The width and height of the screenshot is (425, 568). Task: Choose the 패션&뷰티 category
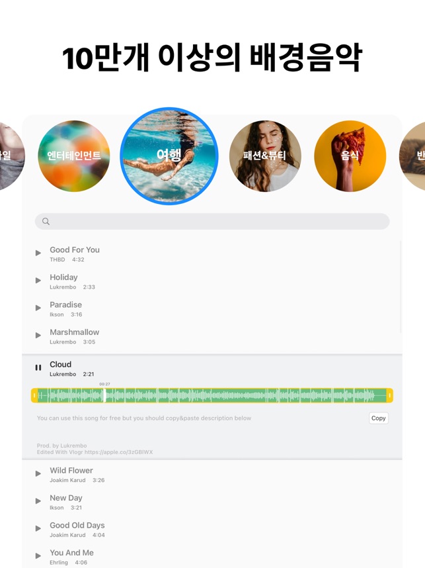point(265,156)
